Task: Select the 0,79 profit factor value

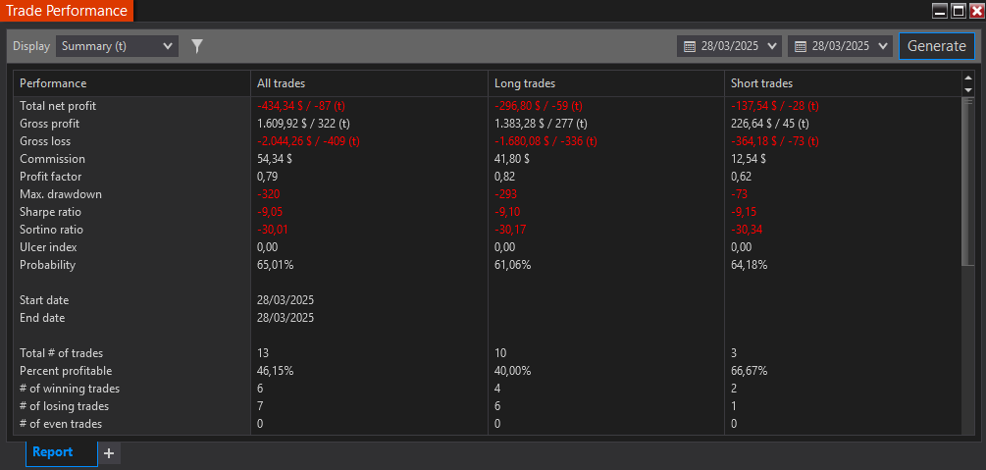Action: point(267,177)
